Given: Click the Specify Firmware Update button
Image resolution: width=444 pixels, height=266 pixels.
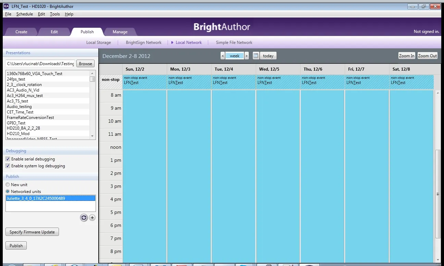Looking at the screenshot, I should [32, 232].
